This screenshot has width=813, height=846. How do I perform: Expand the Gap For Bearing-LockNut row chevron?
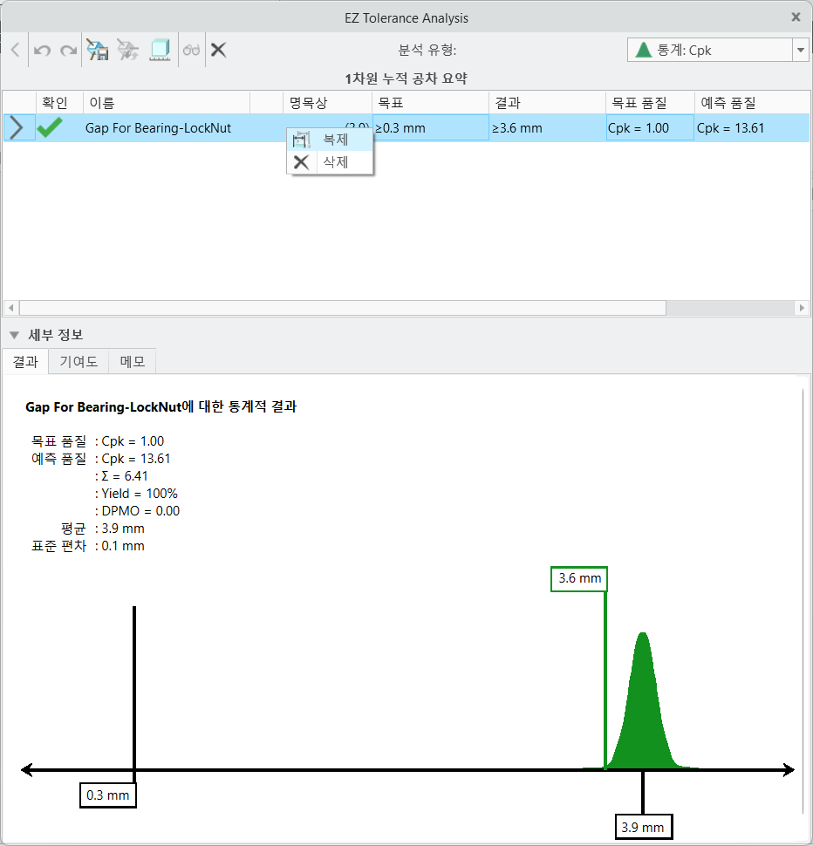pyautogui.click(x=17, y=128)
